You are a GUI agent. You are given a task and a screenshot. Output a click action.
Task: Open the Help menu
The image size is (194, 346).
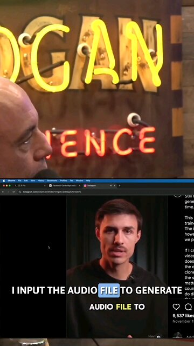point(88,181)
